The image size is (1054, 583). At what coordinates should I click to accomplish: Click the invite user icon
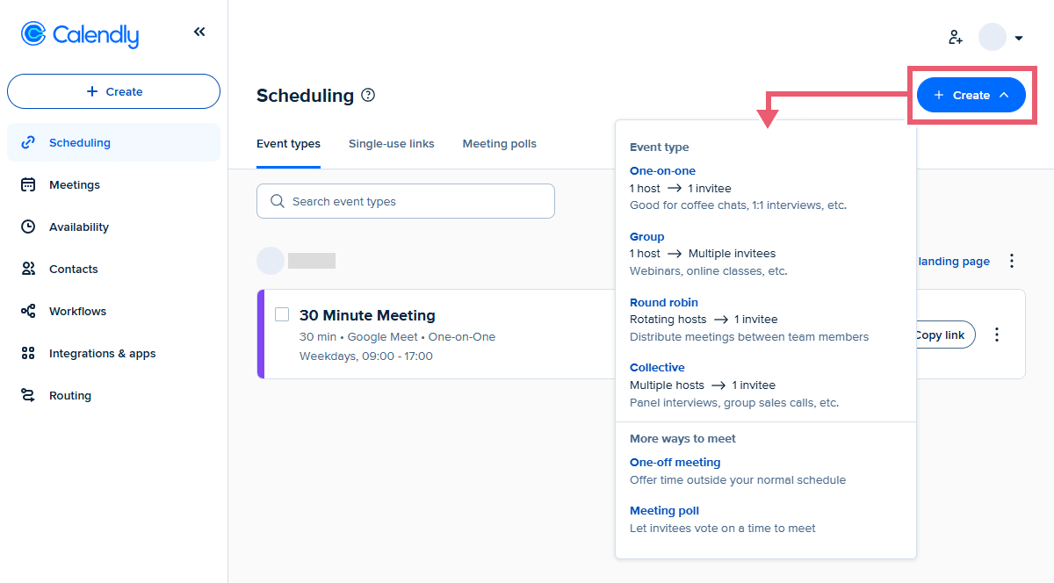point(956,37)
